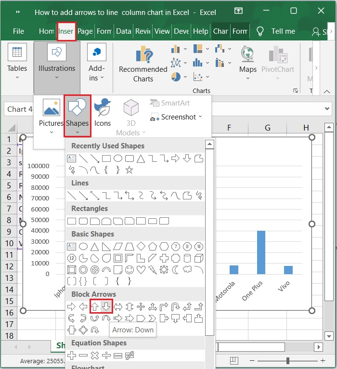The width and height of the screenshot is (337, 369).
Task: Pick the Star shape in Recently Used
Action: pos(129,170)
